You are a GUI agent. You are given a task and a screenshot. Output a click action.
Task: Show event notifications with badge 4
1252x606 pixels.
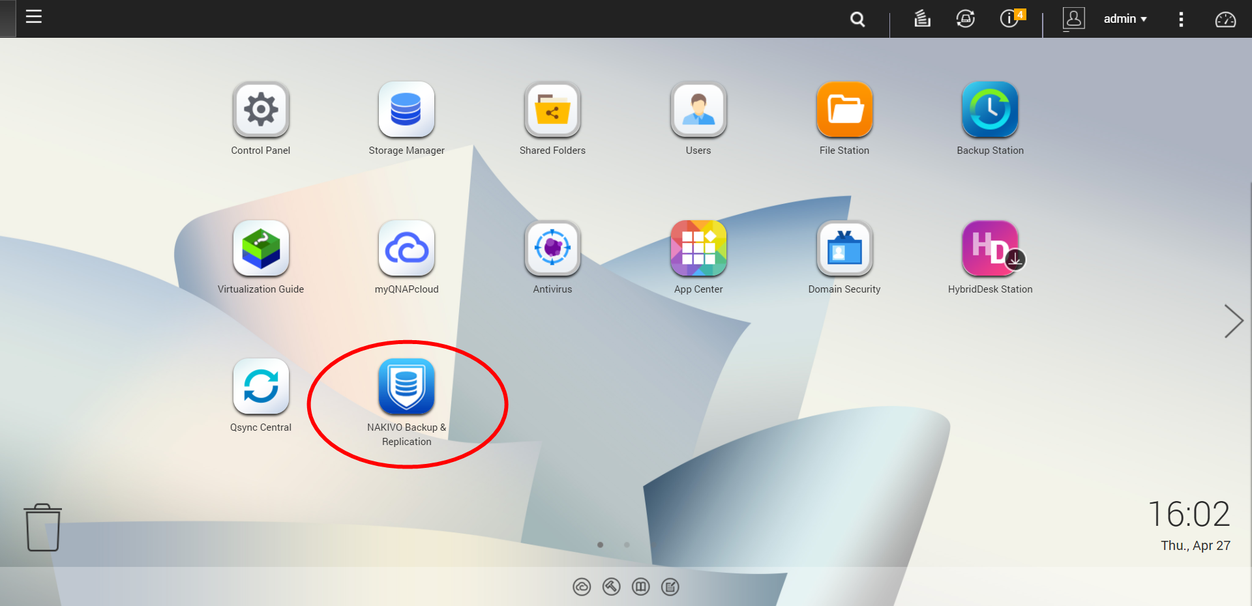coord(1010,19)
